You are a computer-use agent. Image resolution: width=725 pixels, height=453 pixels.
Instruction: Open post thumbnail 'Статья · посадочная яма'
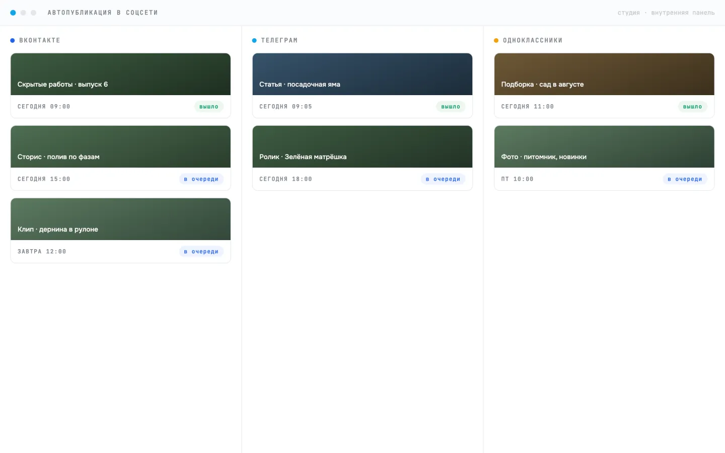click(362, 74)
